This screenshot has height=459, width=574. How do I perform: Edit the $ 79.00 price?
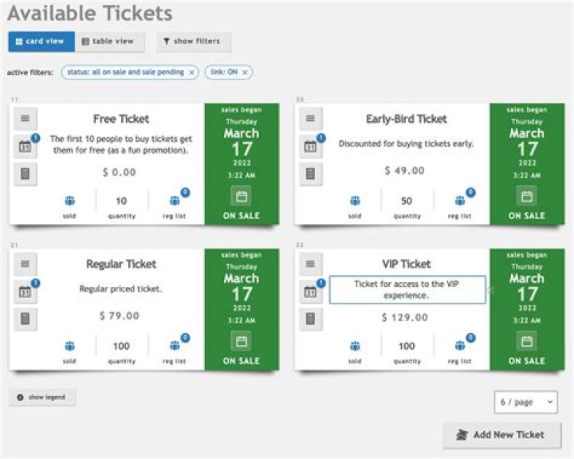pyautogui.click(x=120, y=316)
